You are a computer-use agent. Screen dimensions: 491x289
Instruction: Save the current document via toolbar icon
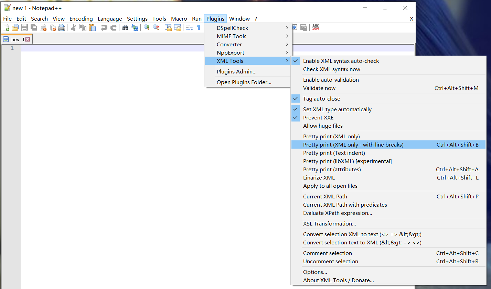[x=24, y=27]
